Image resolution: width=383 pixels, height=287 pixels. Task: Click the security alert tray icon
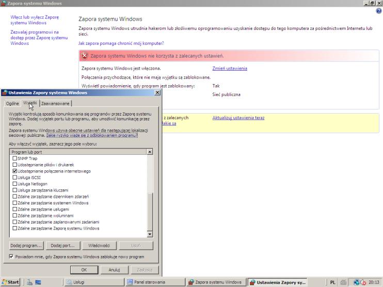point(363,282)
